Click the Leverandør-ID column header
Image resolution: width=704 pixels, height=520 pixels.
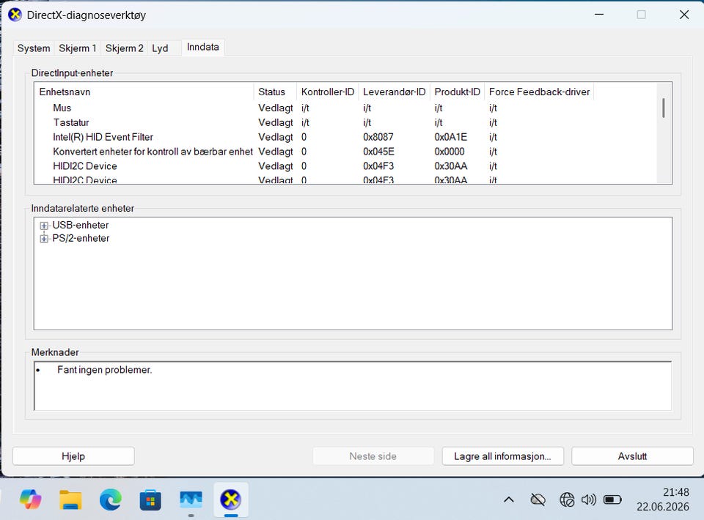(x=395, y=92)
